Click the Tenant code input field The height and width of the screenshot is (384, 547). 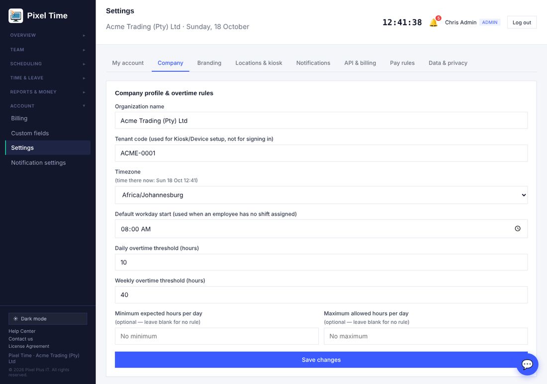(x=321, y=153)
